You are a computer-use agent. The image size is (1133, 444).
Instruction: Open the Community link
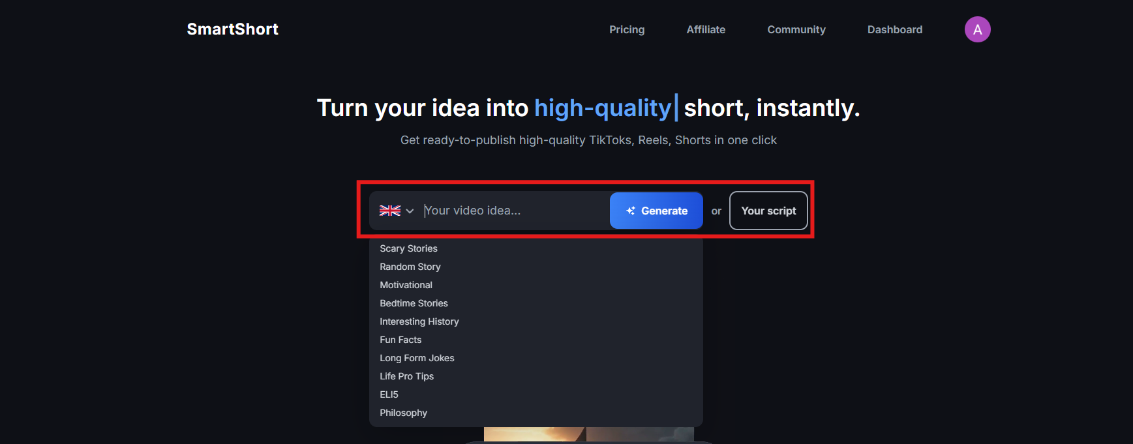coord(796,29)
